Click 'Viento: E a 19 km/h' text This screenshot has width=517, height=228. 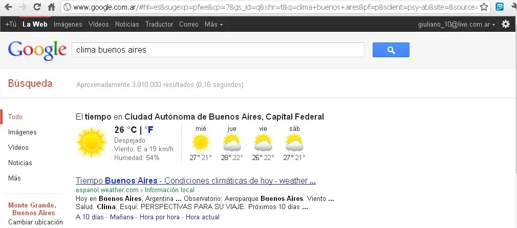[x=144, y=149]
